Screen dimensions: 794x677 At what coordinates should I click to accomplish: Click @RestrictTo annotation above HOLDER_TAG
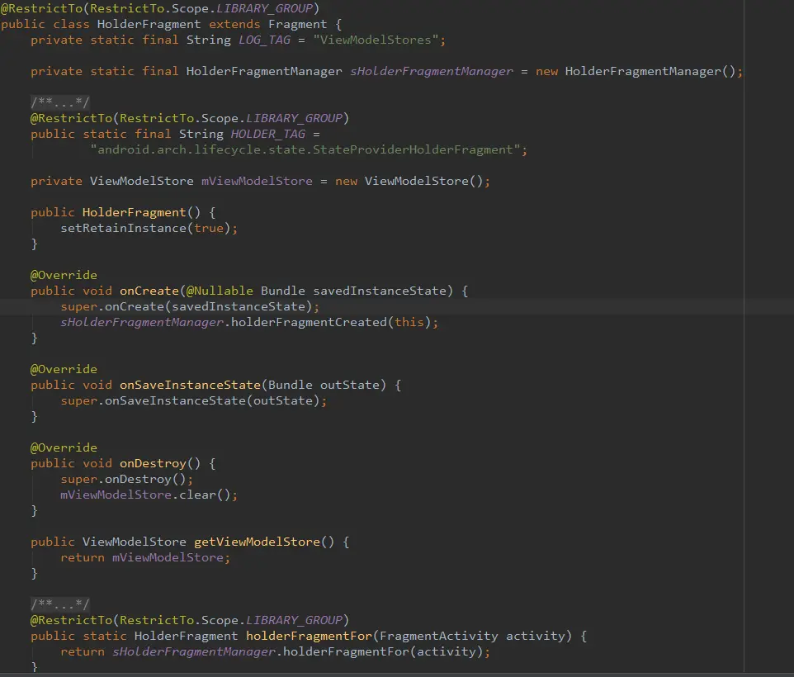point(72,119)
